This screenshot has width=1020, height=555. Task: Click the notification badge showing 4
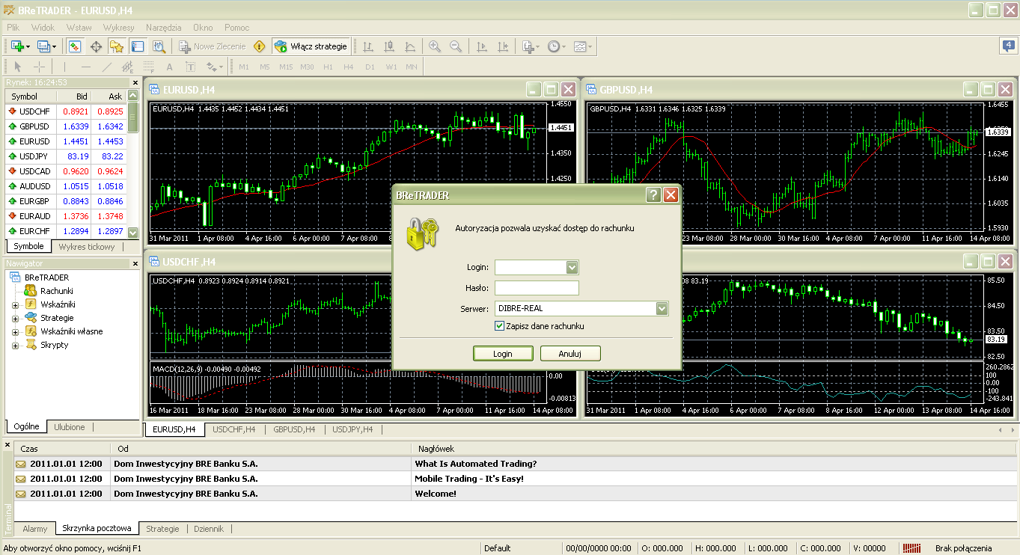1007,46
